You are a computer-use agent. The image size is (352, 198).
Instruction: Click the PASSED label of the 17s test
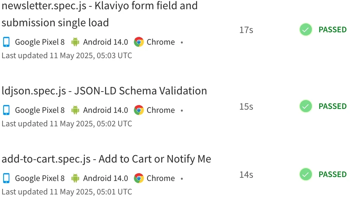(x=333, y=29)
